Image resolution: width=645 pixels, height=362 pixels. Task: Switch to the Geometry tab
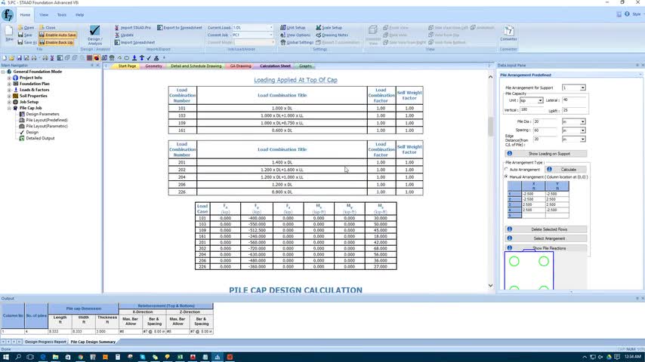pos(153,66)
